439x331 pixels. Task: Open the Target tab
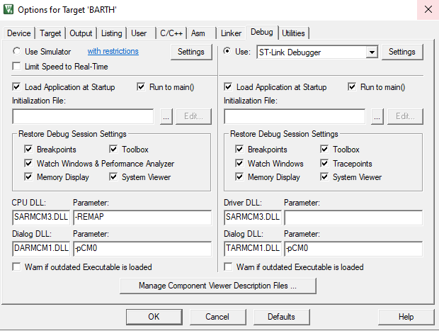[50, 33]
